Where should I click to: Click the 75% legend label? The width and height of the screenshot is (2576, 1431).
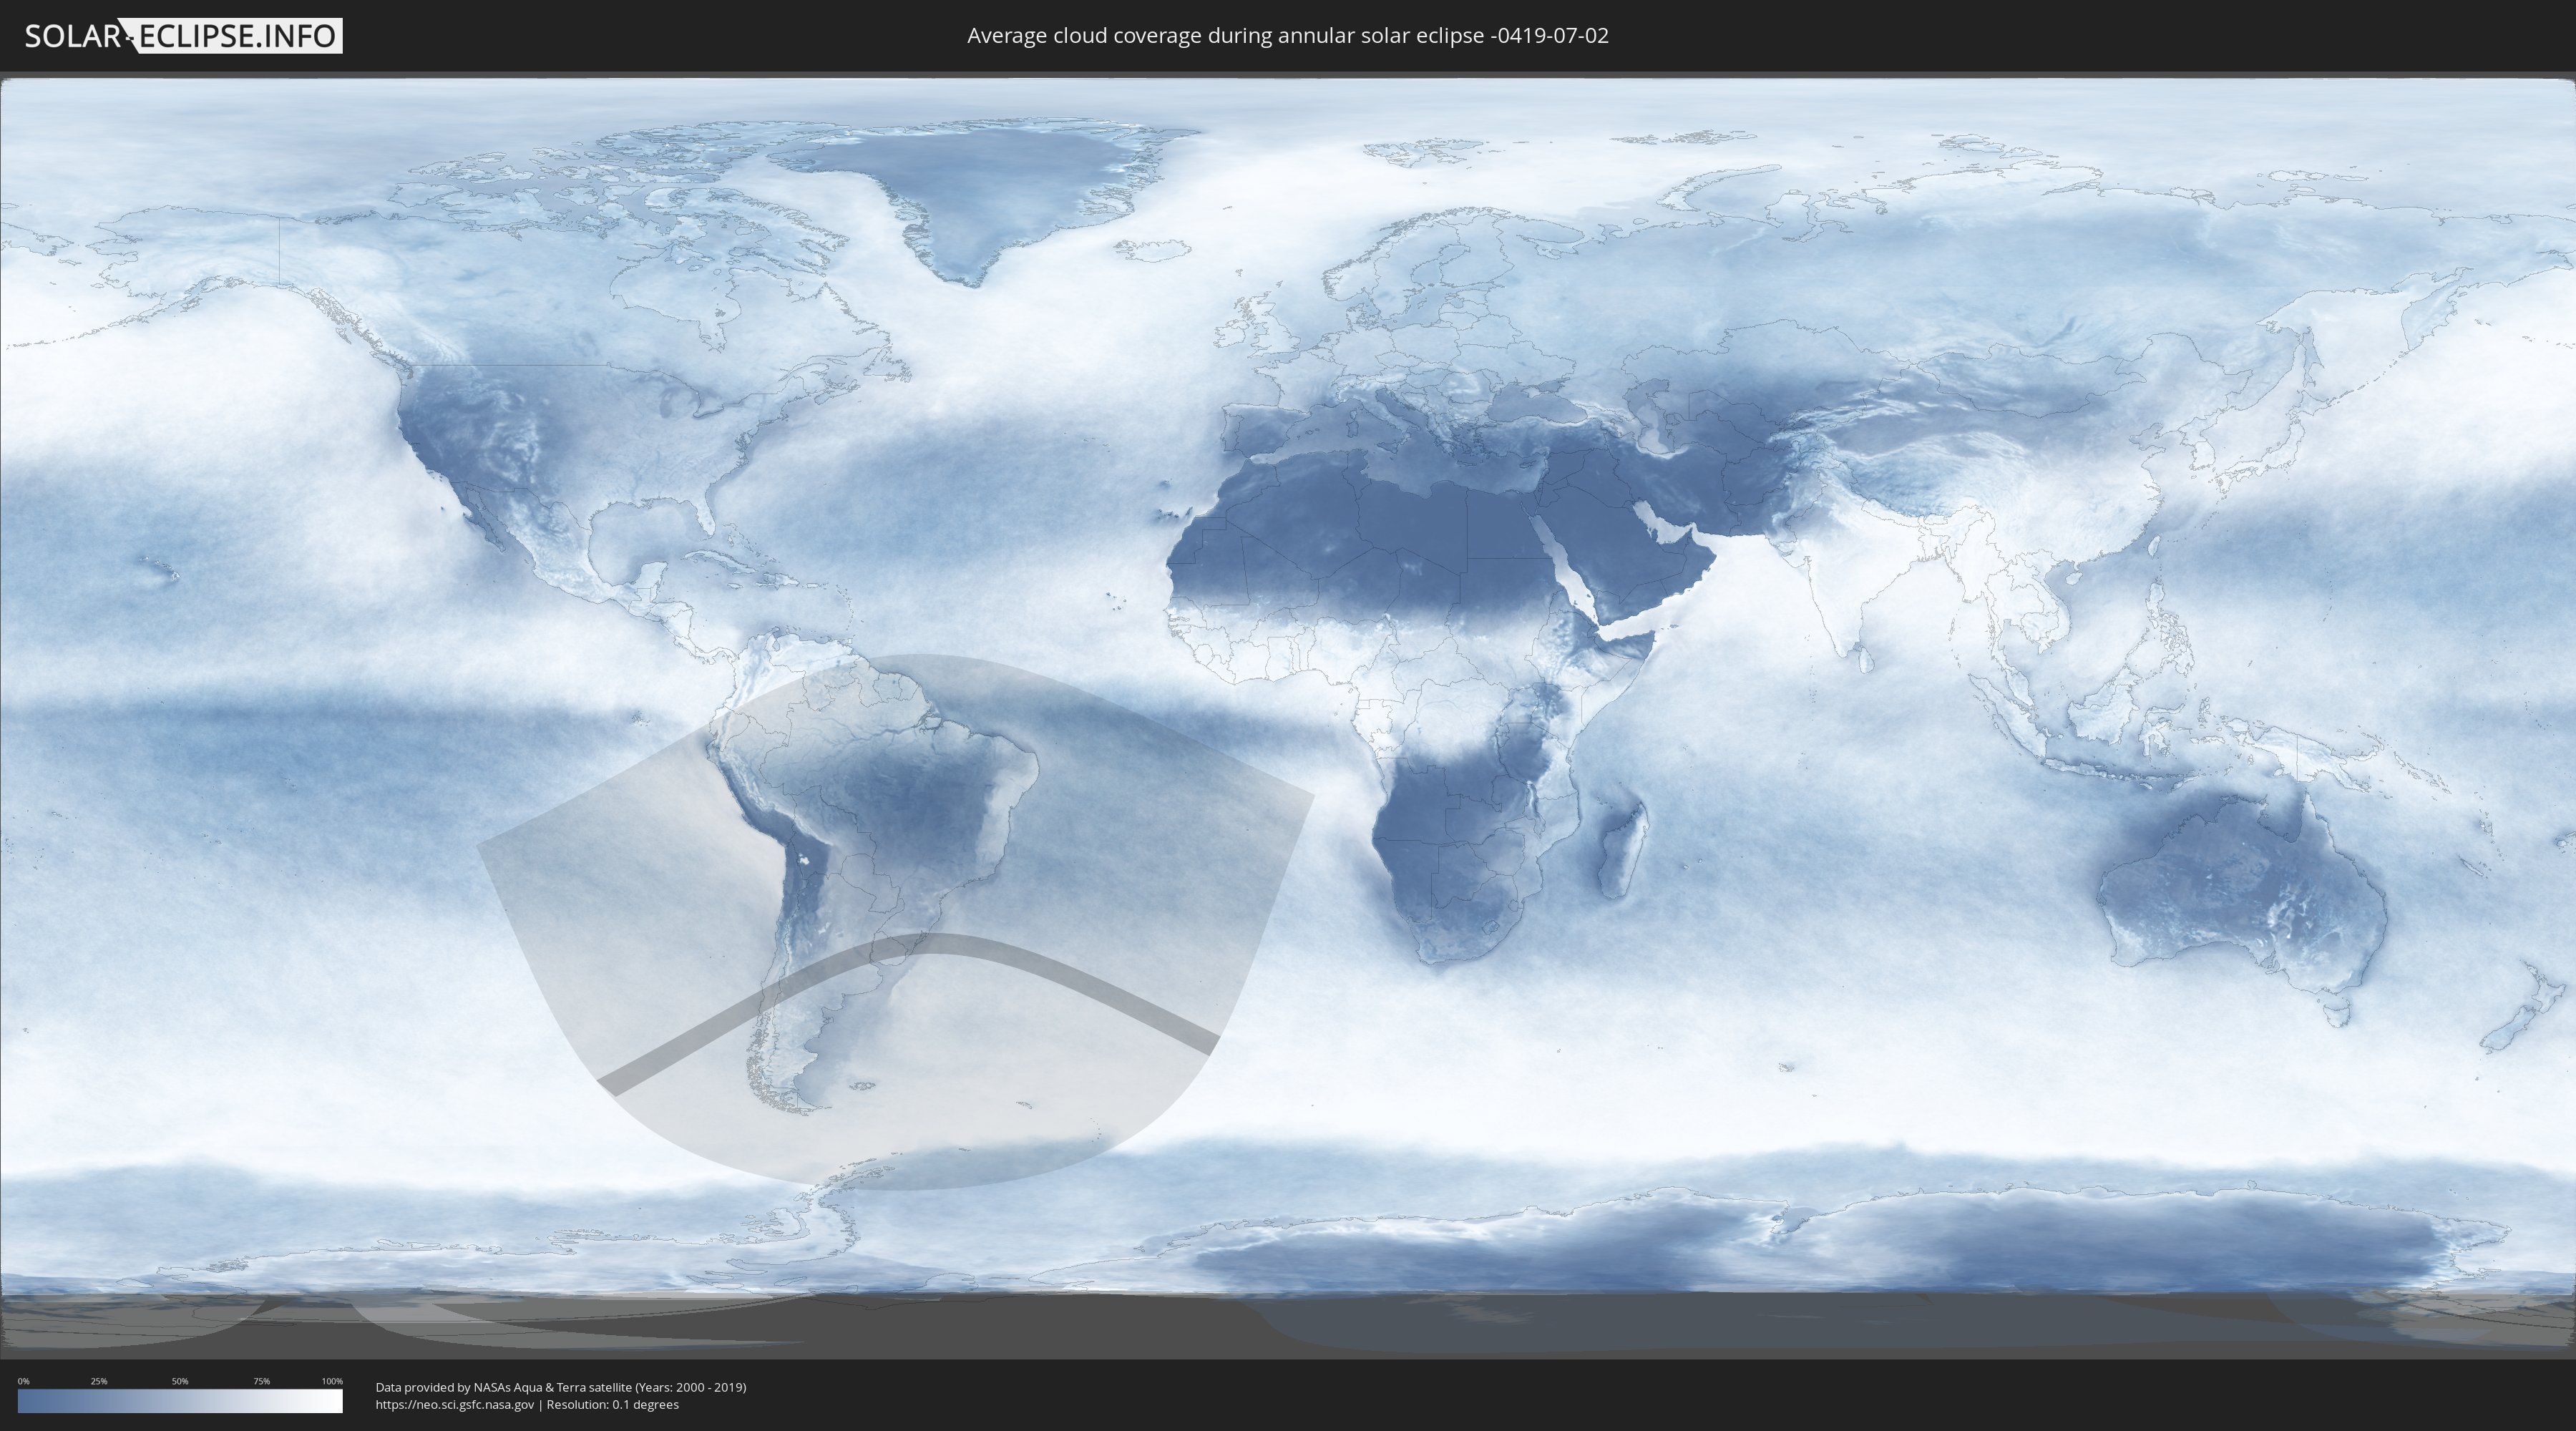tap(261, 1381)
